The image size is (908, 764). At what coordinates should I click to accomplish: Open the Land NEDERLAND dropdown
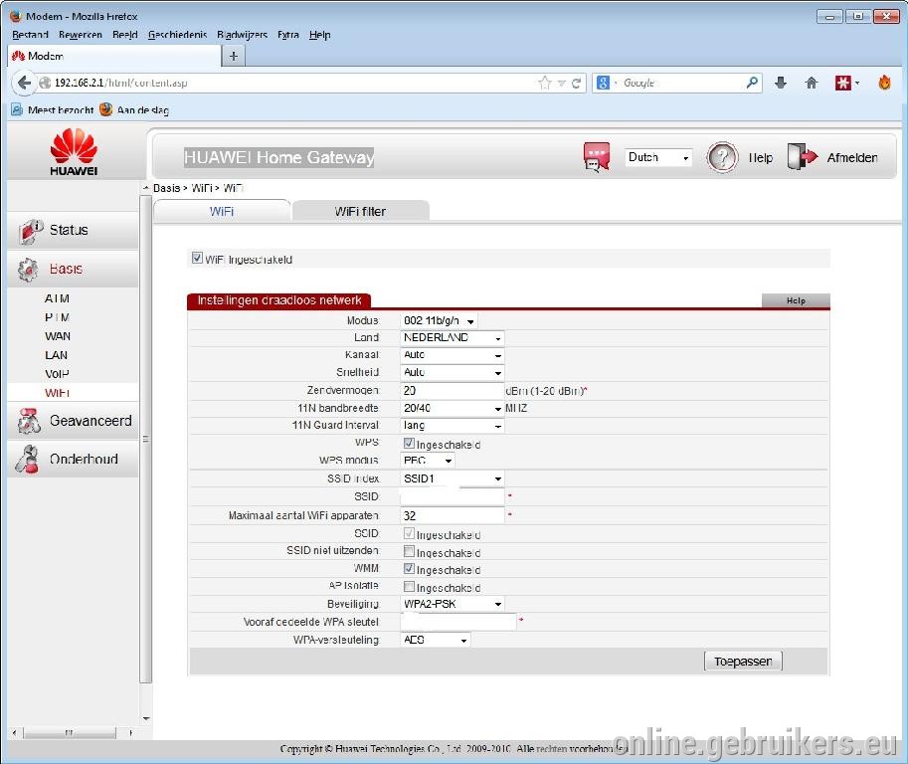click(x=452, y=337)
